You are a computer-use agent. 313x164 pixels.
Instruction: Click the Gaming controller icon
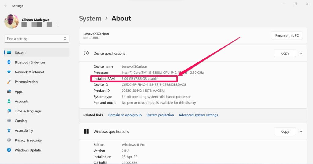tap(9, 121)
